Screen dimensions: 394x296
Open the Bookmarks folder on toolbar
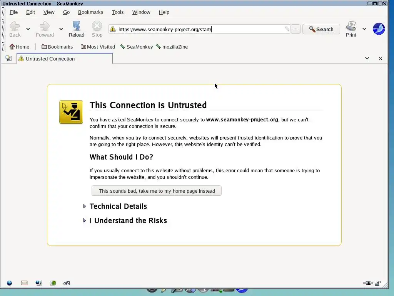click(x=57, y=47)
